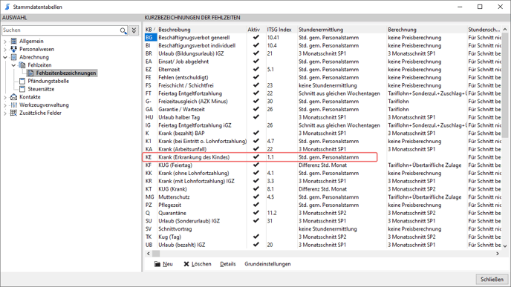Click the horizontal scrollbar right arrow

coord(498,254)
